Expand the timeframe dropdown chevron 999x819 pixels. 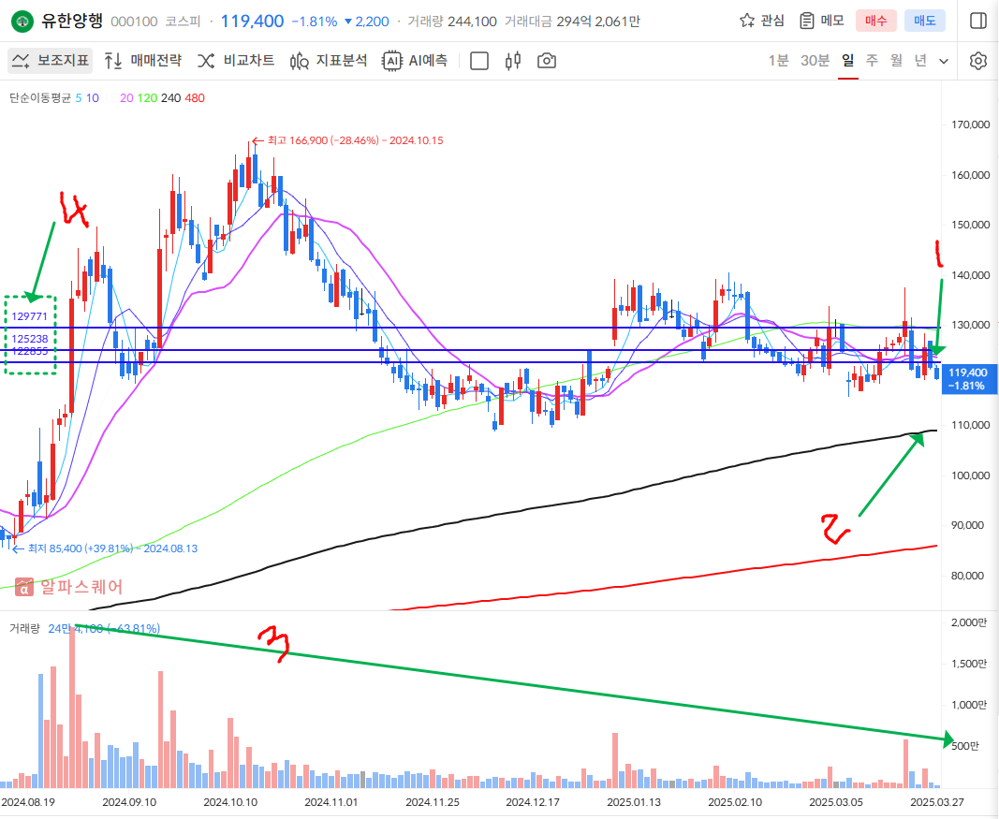point(944,61)
